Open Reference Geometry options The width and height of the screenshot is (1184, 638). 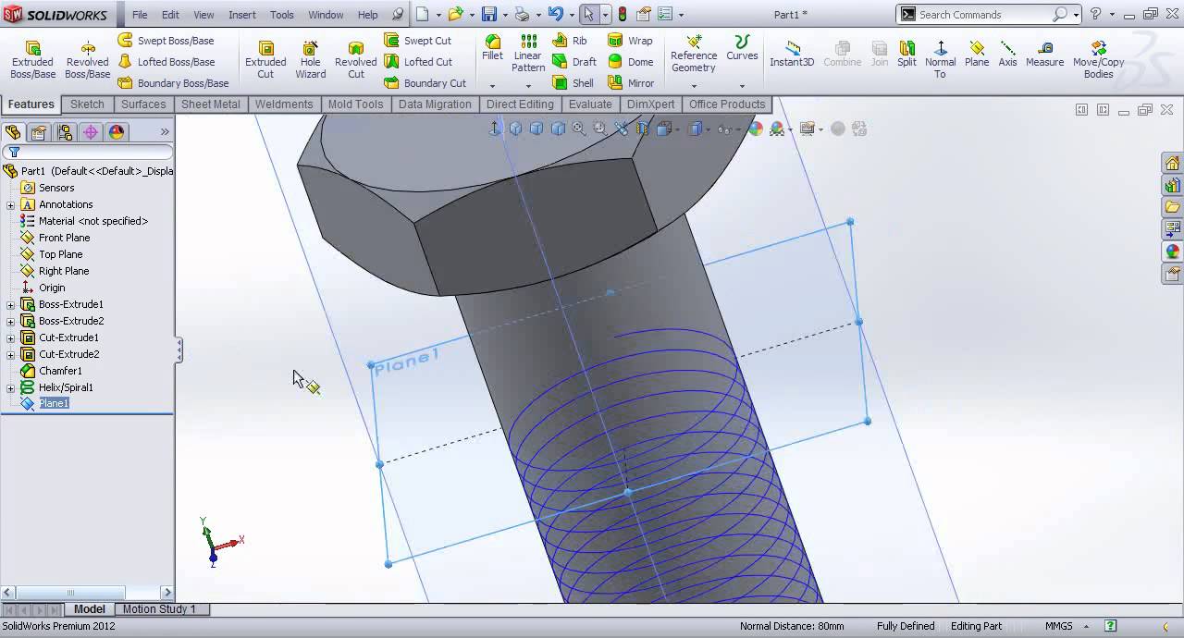pos(694,54)
